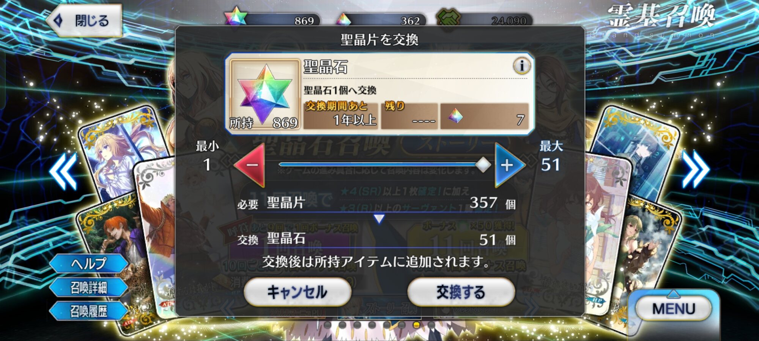Click the small quartz fragment icon showing 7
The height and width of the screenshot is (341, 759).
(455, 116)
